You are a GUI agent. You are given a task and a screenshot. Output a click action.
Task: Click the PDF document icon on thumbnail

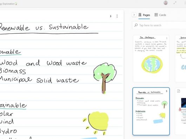coord(179,91)
